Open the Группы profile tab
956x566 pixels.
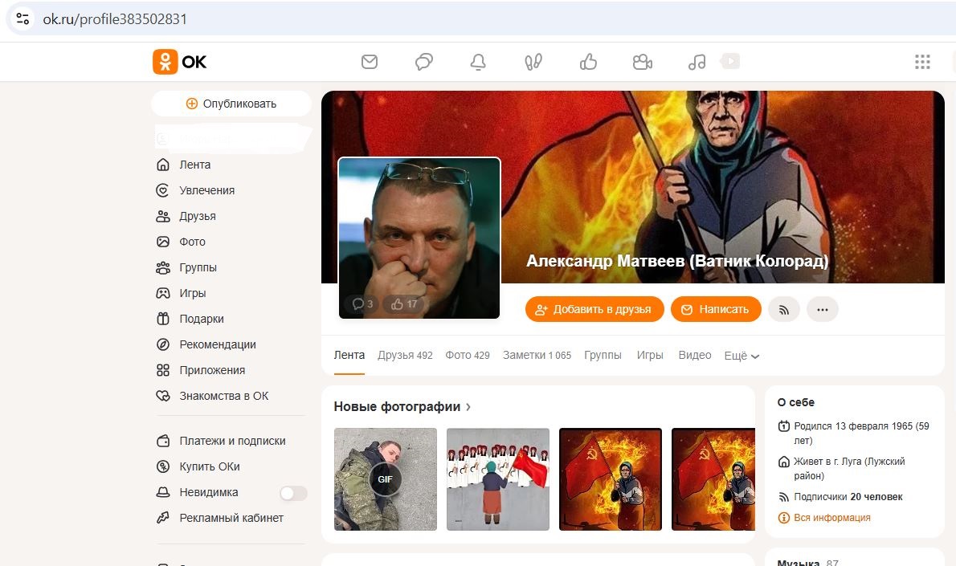click(603, 355)
